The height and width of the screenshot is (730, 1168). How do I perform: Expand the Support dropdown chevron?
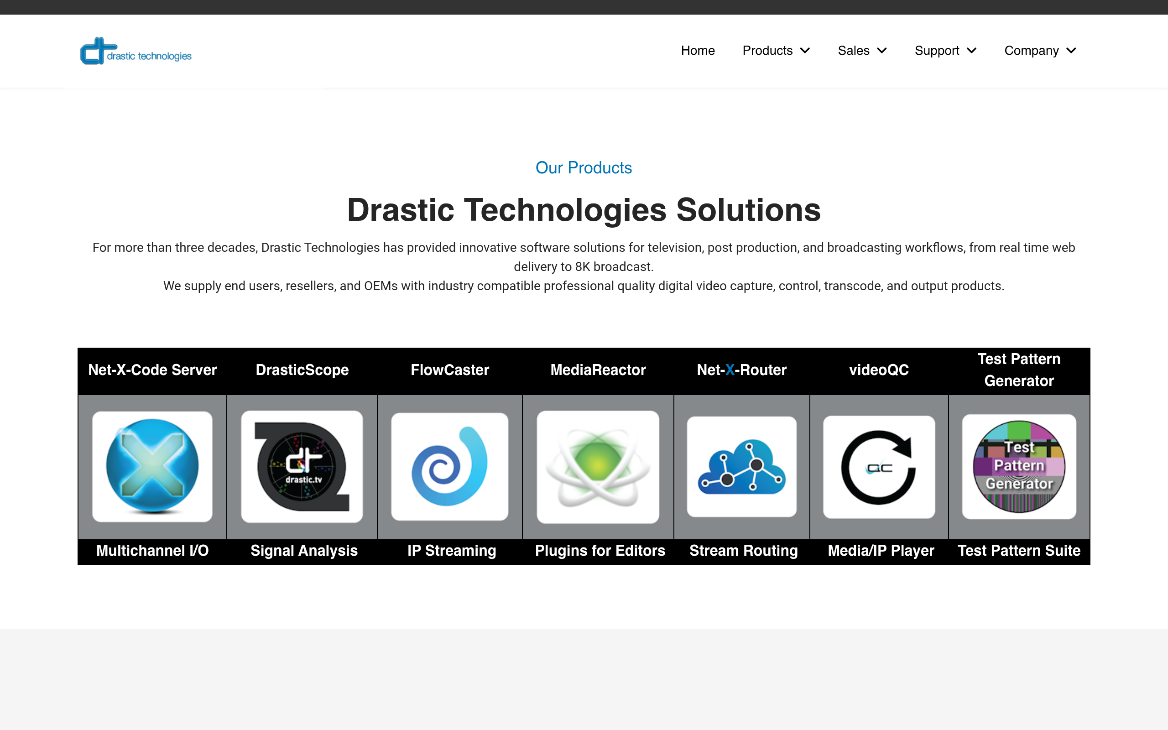pos(971,51)
